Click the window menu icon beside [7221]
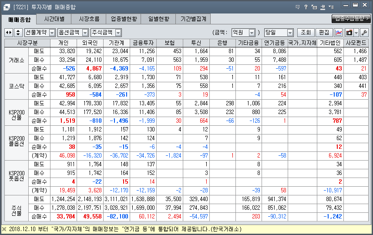This screenshot has height=235, width=373. pyautogui.click(x=7, y=7)
